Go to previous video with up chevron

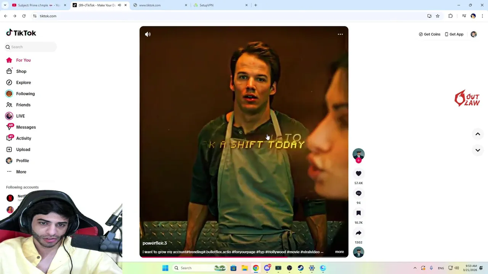478,134
